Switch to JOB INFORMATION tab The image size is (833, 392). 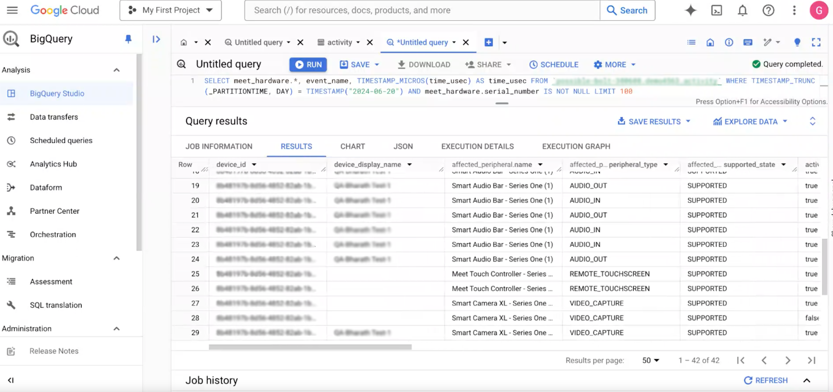pos(219,147)
